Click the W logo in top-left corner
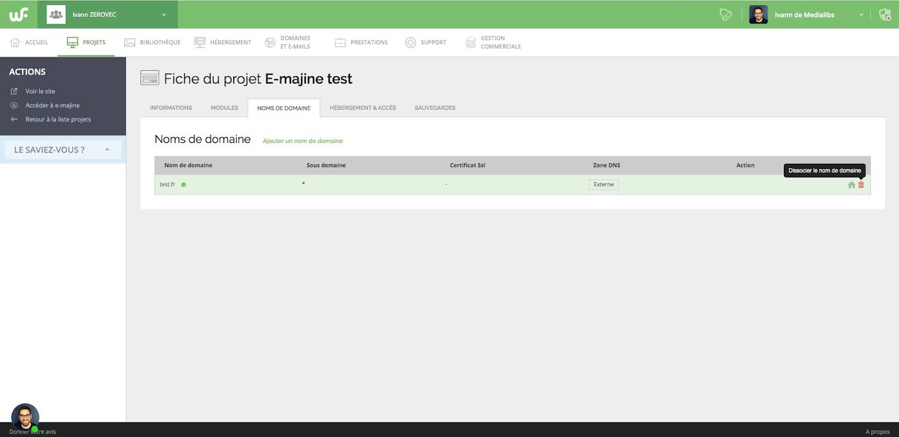The image size is (899, 437). click(19, 15)
